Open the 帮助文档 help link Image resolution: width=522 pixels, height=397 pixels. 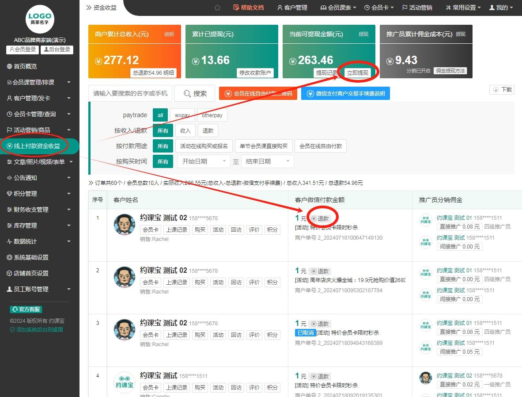coord(249,8)
